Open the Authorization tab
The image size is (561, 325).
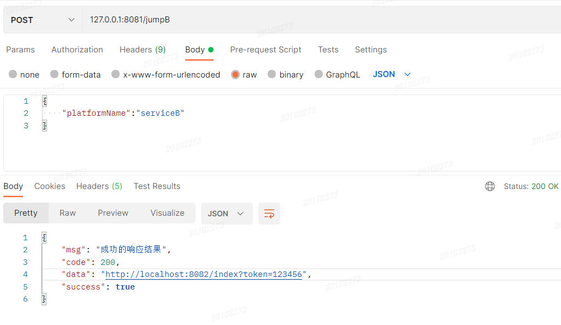coord(77,50)
